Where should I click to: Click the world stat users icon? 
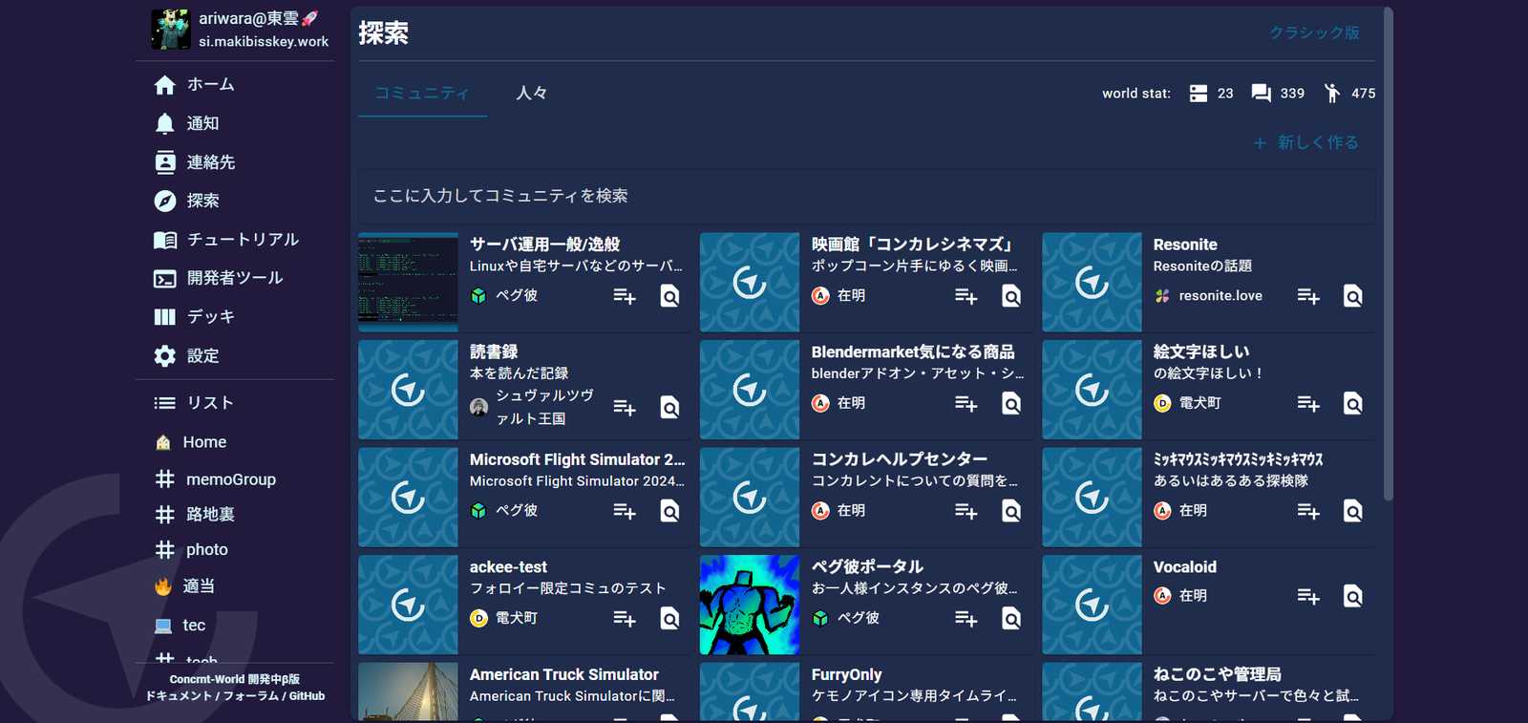[1332, 94]
